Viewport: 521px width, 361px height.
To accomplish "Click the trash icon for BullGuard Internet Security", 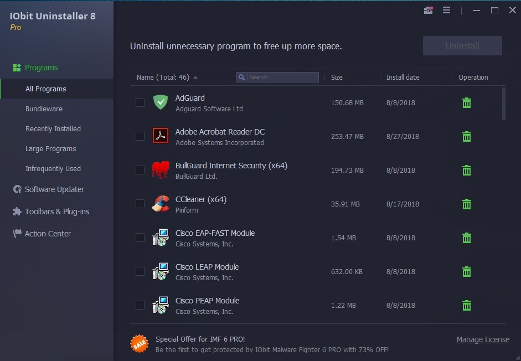I will point(467,170).
